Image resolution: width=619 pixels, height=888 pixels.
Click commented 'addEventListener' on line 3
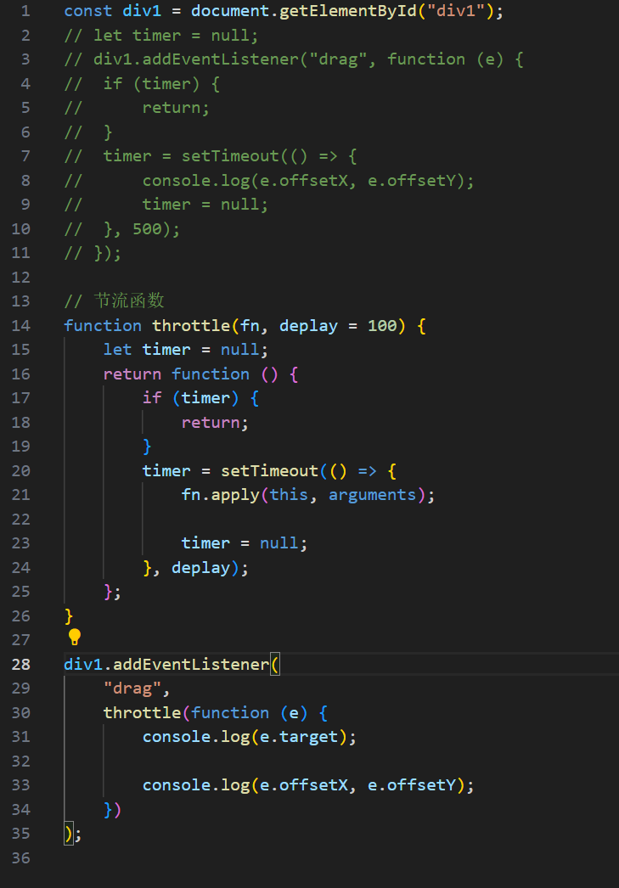(x=220, y=59)
